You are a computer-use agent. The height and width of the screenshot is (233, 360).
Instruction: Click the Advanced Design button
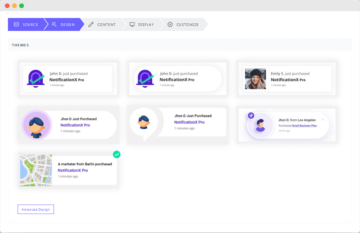(x=36, y=209)
